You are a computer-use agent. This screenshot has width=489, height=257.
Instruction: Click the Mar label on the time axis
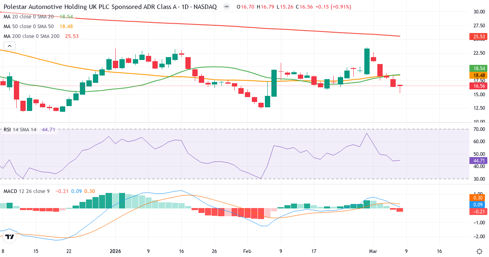tap(373, 252)
